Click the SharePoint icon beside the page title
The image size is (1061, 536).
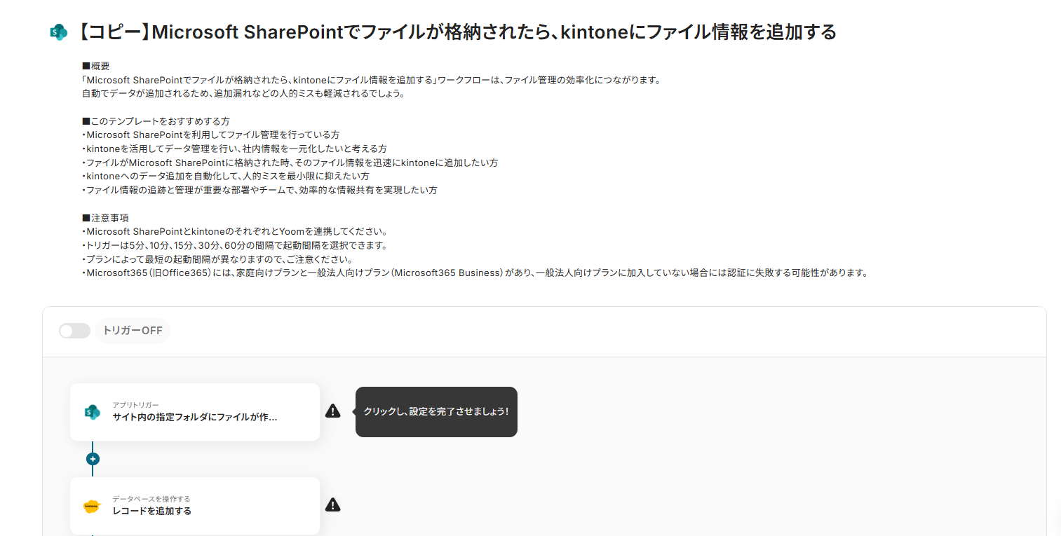(x=59, y=32)
